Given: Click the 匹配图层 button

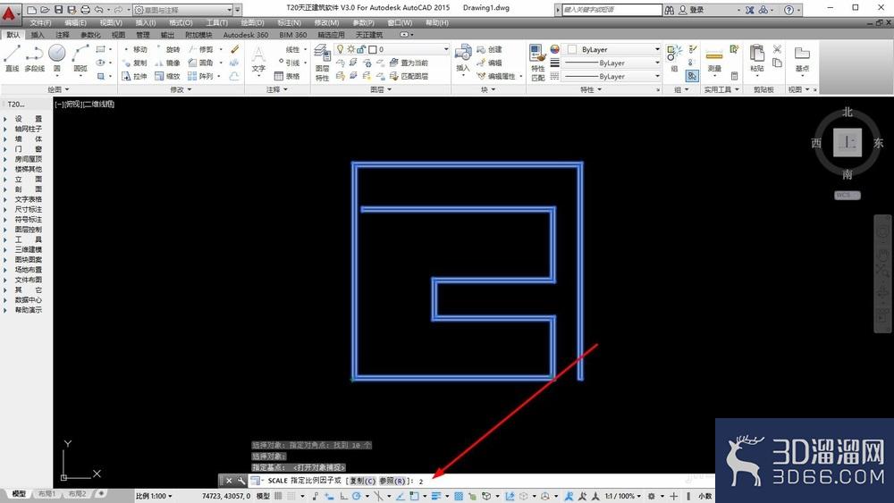Looking at the screenshot, I should [409, 76].
